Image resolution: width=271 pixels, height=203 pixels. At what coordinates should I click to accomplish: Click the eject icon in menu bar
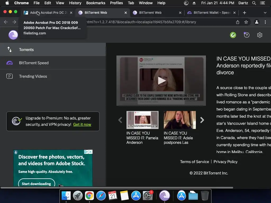point(194,3)
